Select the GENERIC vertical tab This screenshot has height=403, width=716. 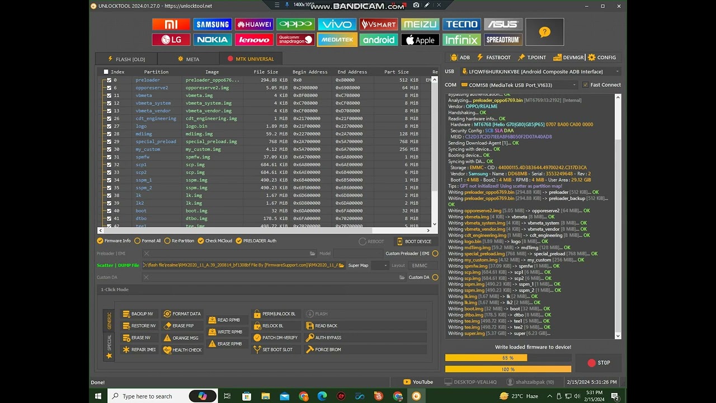point(109,320)
